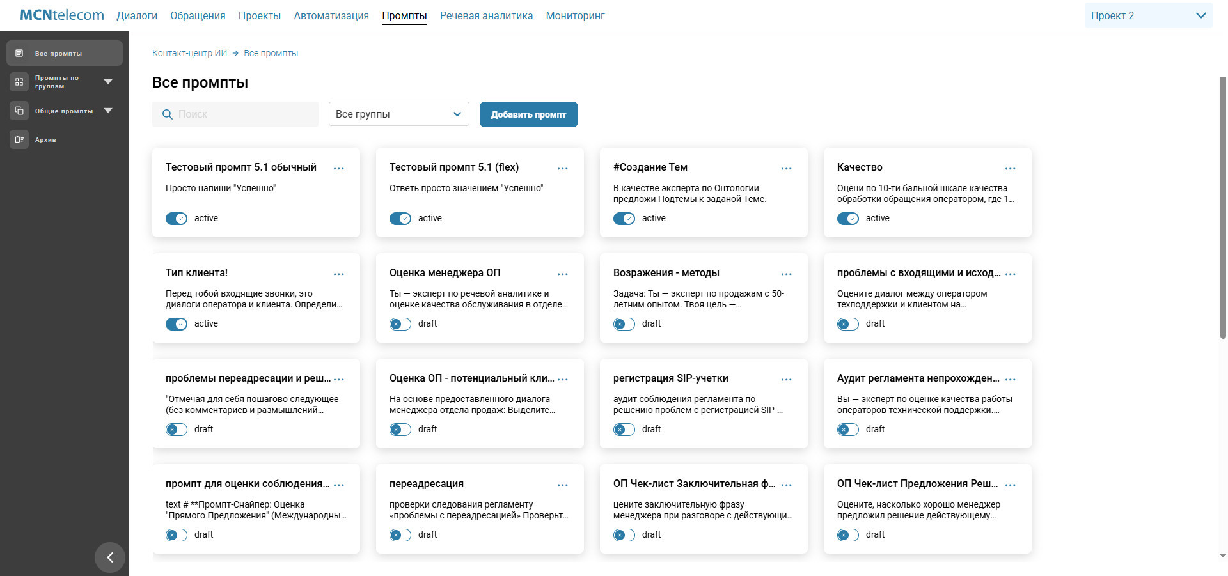The height and width of the screenshot is (576, 1228).
Task: Click the Промпты по группам grid icon
Action: click(x=19, y=82)
